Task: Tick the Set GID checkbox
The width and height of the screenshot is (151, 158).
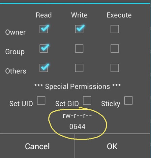Action: pyautogui.click(x=87, y=101)
